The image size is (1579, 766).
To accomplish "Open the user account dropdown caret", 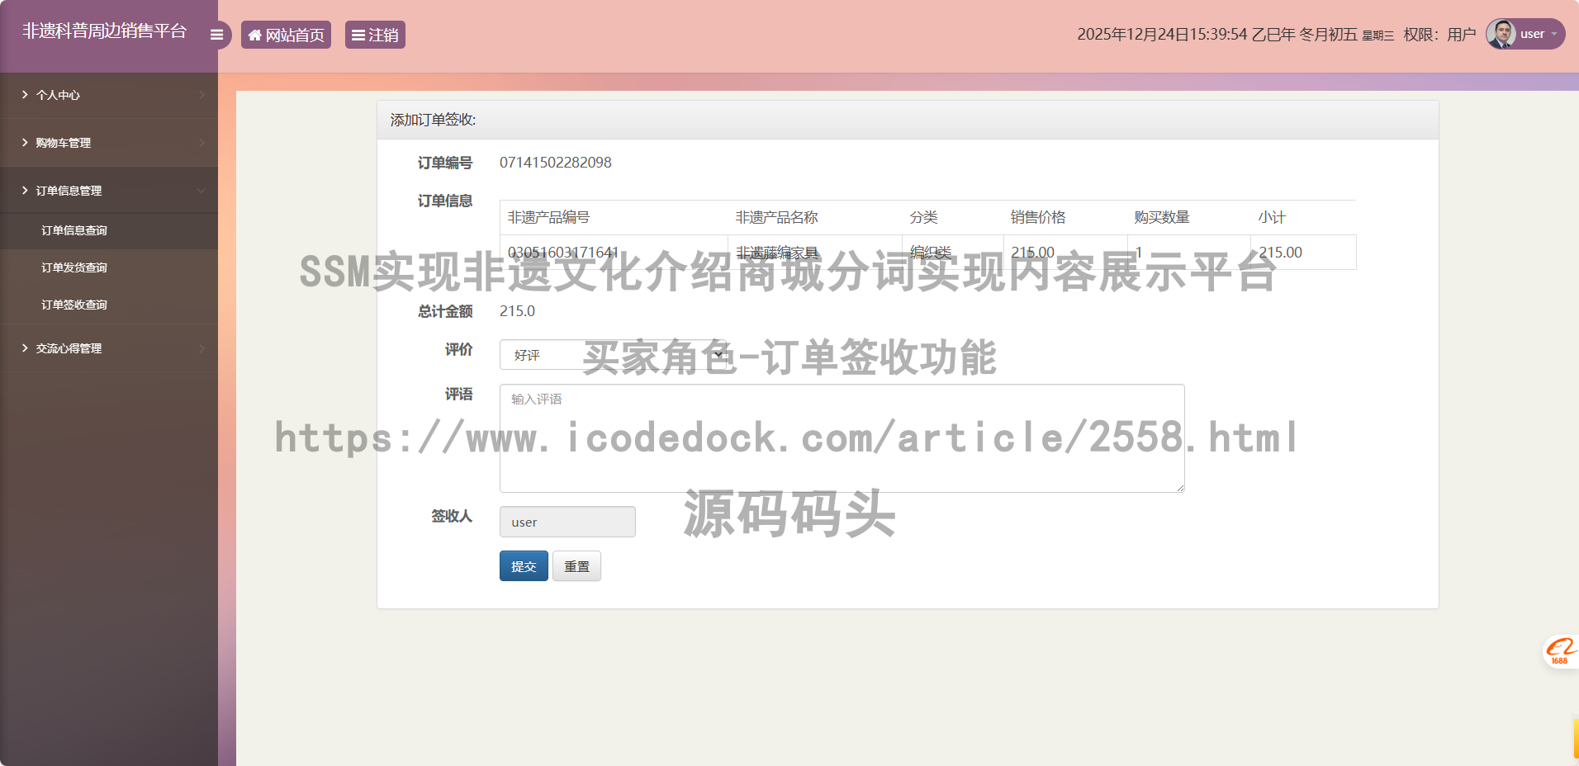I will click(1554, 34).
